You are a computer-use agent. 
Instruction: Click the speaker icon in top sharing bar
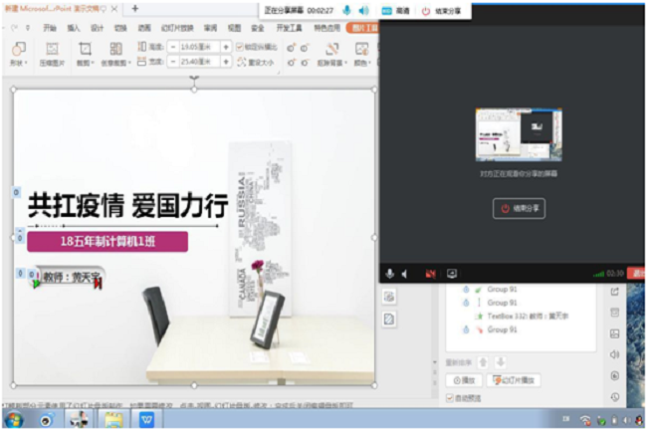[362, 10]
